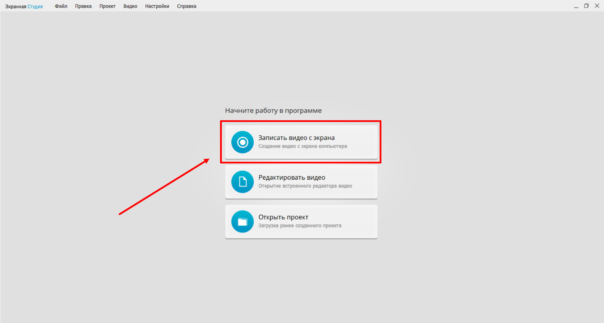Viewport: 604px width, 323px height.
Task: Click the blue document icon for editing video
Action: [242, 182]
